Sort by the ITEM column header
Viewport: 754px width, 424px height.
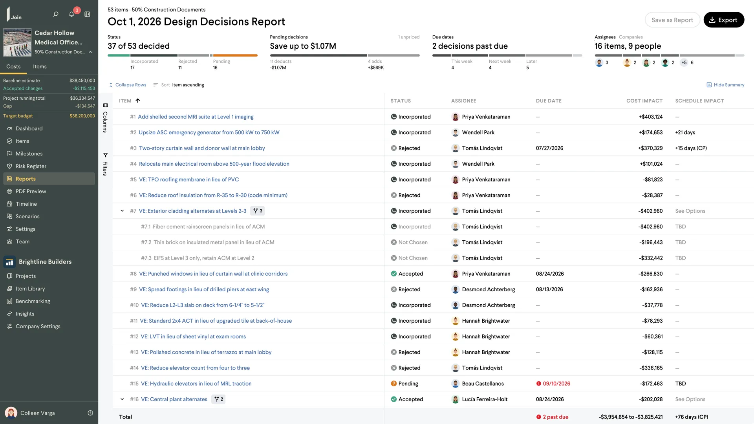(x=129, y=101)
